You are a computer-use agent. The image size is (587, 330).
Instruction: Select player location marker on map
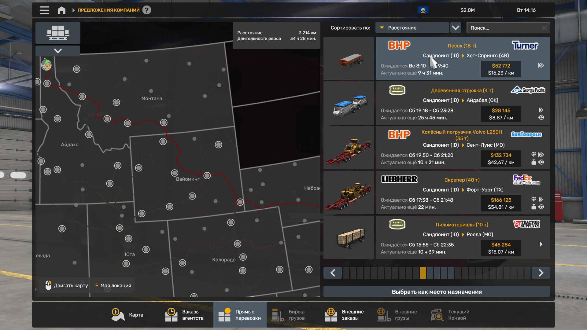coord(46,65)
